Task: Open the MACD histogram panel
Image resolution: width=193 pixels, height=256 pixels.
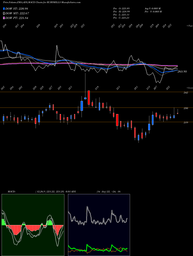Action: tap(33, 225)
